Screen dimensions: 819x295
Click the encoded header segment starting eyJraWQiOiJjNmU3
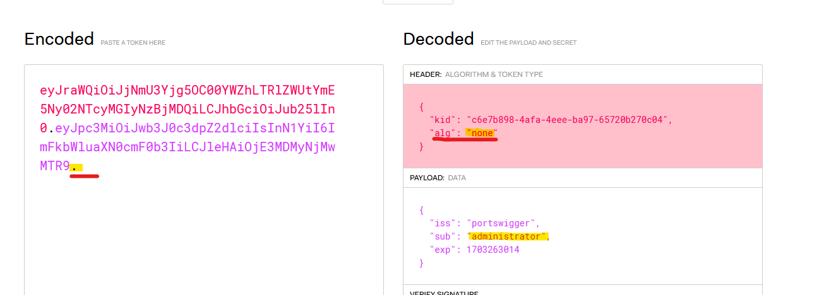pyautogui.click(x=188, y=108)
